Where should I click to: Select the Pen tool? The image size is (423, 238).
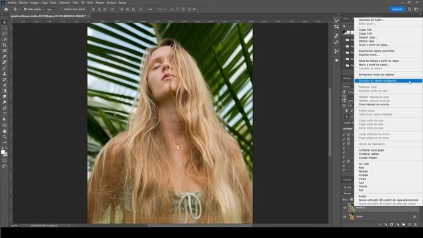click(5, 108)
